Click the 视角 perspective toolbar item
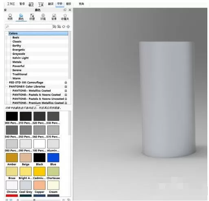This screenshot has width=209, height=201. (x=81, y=4)
